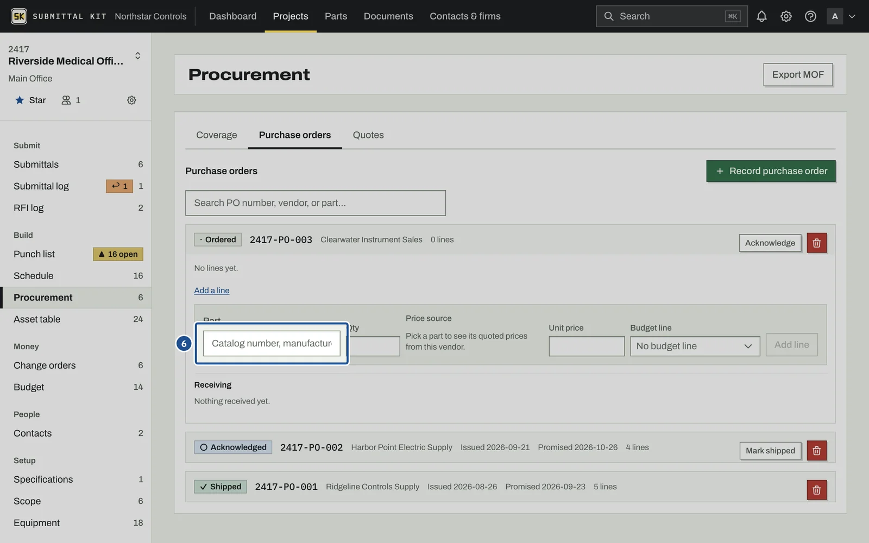Screen dimensions: 869x543
Task: Click the Unit price field
Action: (x=587, y=346)
